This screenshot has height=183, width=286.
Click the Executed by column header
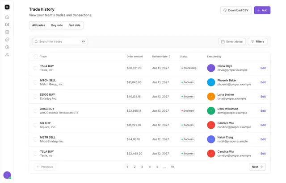214,57
